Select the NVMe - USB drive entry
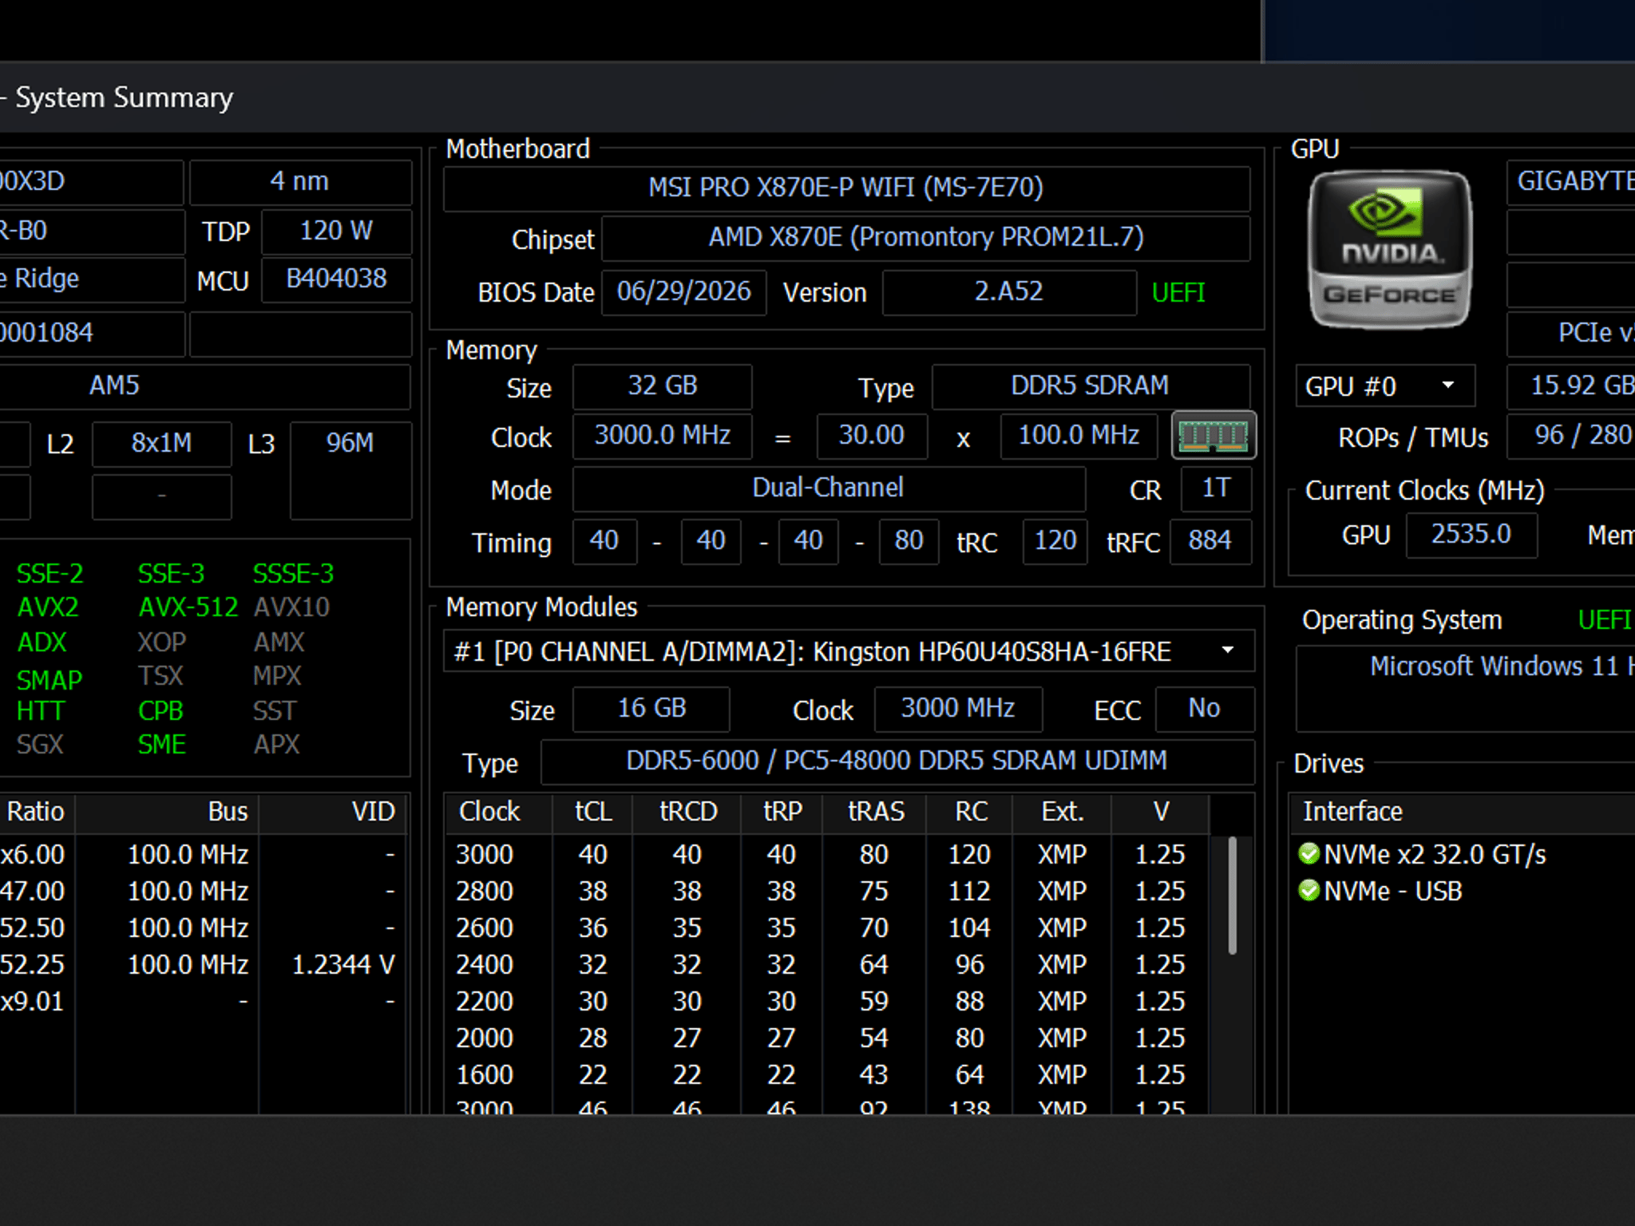This screenshot has height=1226, width=1635. point(1393,891)
